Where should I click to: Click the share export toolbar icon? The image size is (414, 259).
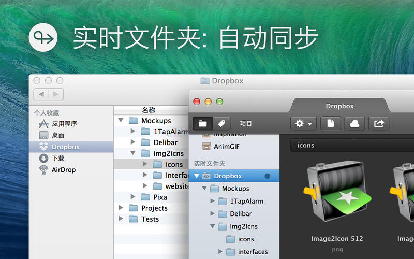(379, 123)
